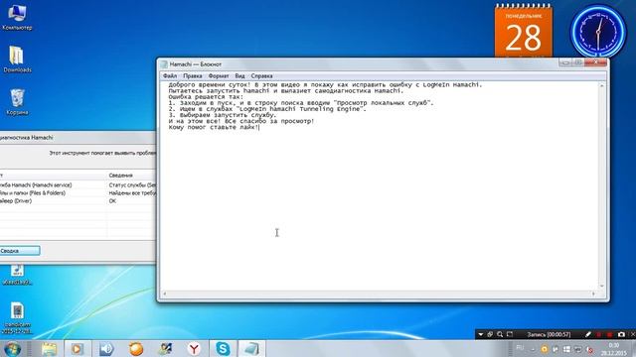Click the calendar gadget showing 28
Viewport: 636px width, 357px height.
coord(524,32)
